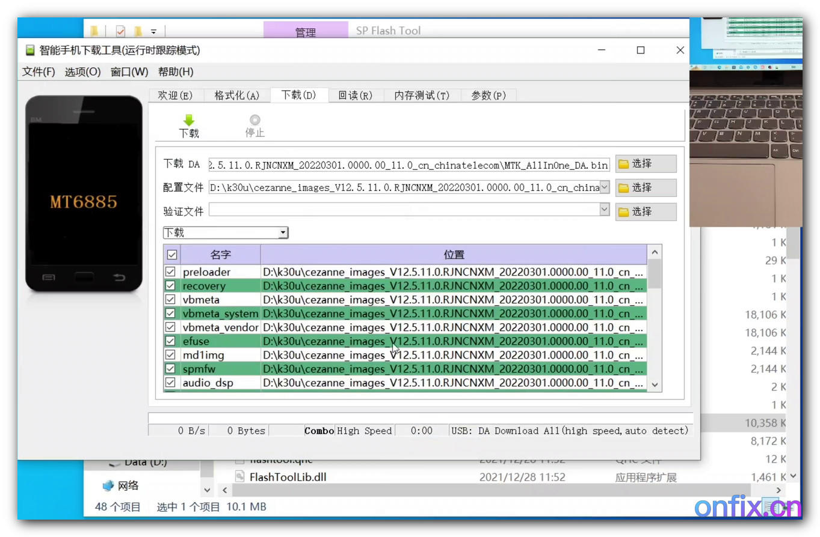Uncheck the vbmeta partition checkbox
The image size is (820, 537).
tap(171, 300)
